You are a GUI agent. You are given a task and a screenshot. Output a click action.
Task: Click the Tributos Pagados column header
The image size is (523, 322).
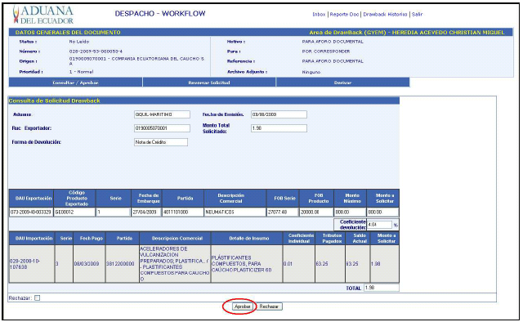coord(330,239)
